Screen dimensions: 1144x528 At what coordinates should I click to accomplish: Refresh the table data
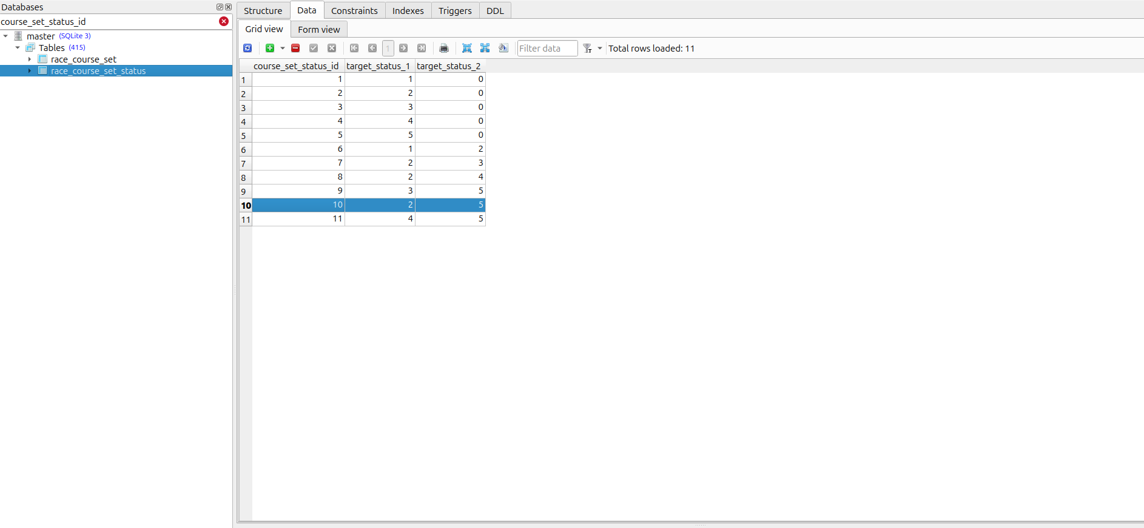click(247, 49)
